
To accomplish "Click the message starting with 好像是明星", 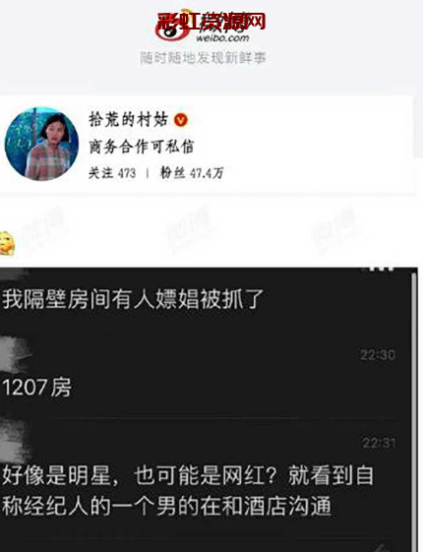I will point(188,491).
